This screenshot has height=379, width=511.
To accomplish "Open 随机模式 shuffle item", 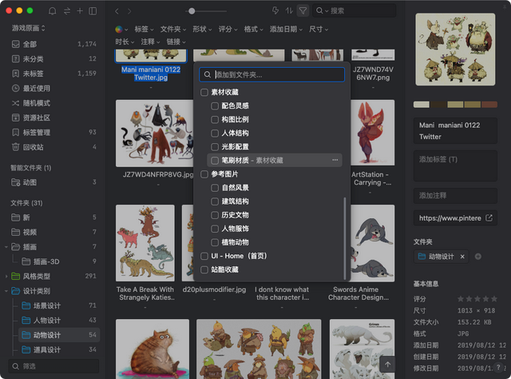I will [53, 103].
